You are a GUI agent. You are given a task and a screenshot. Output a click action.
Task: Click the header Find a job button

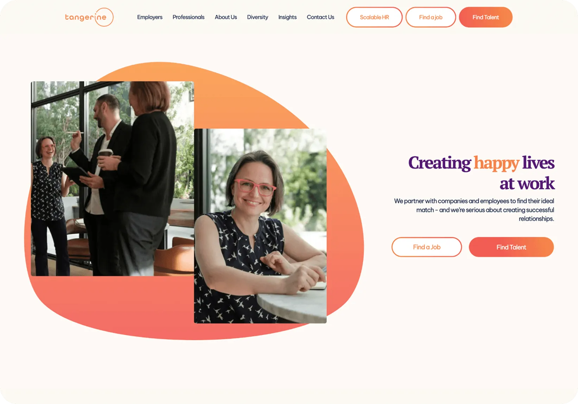click(x=431, y=17)
